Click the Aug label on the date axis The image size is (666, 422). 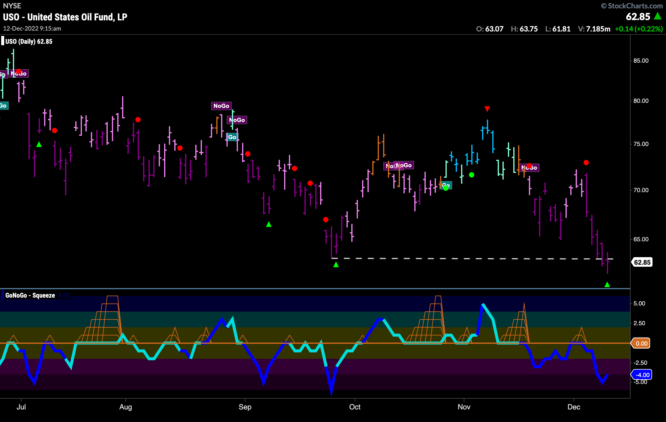[x=125, y=407]
